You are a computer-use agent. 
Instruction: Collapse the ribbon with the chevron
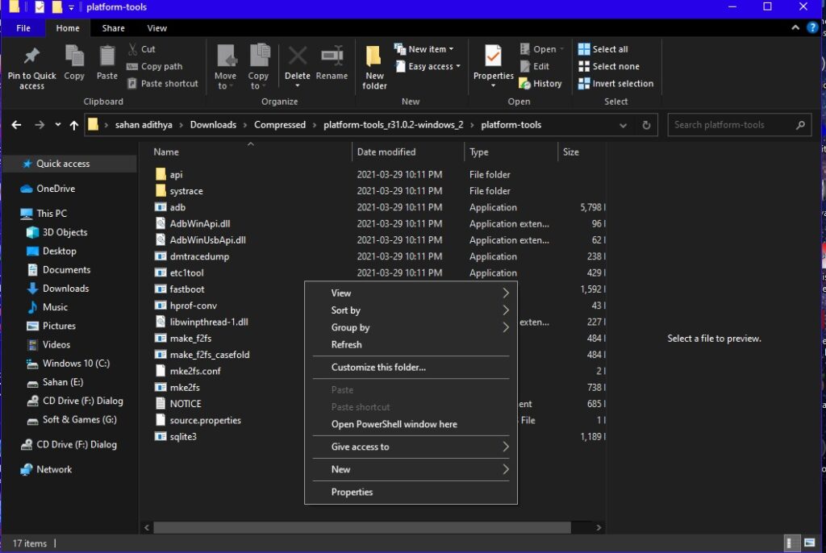tap(795, 28)
